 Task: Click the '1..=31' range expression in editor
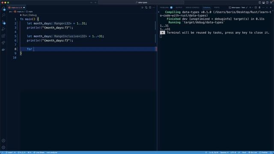(x=97, y=36)
